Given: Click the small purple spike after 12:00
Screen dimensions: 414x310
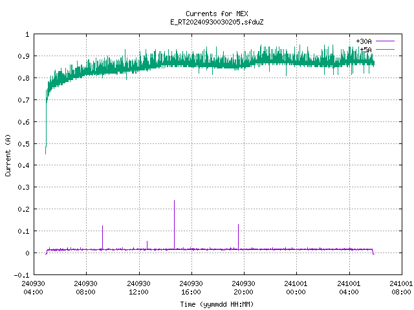Looking at the screenshot, I should coord(147,245).
